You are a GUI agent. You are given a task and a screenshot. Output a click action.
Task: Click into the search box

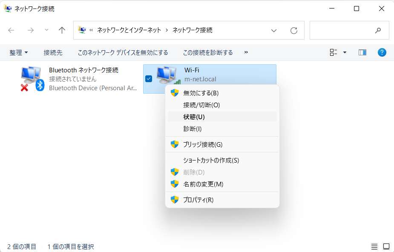click(349, 30)
